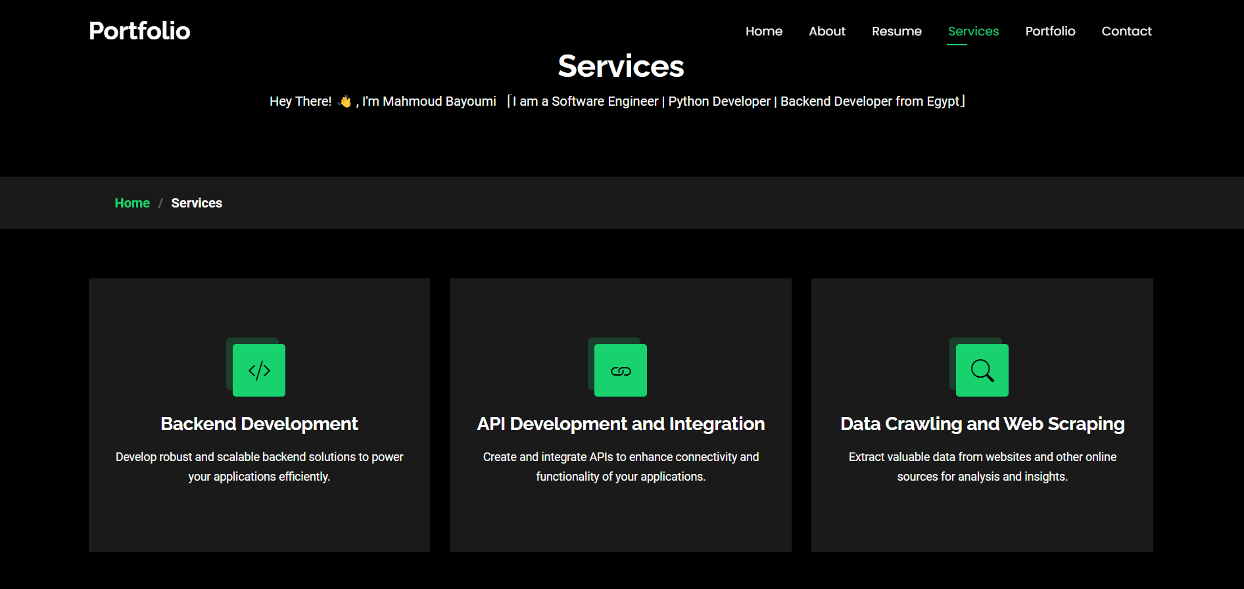The height and width of the screenshot is (589, 1244).
Task: Open the Home nav menu item
Action: [764, 31]
